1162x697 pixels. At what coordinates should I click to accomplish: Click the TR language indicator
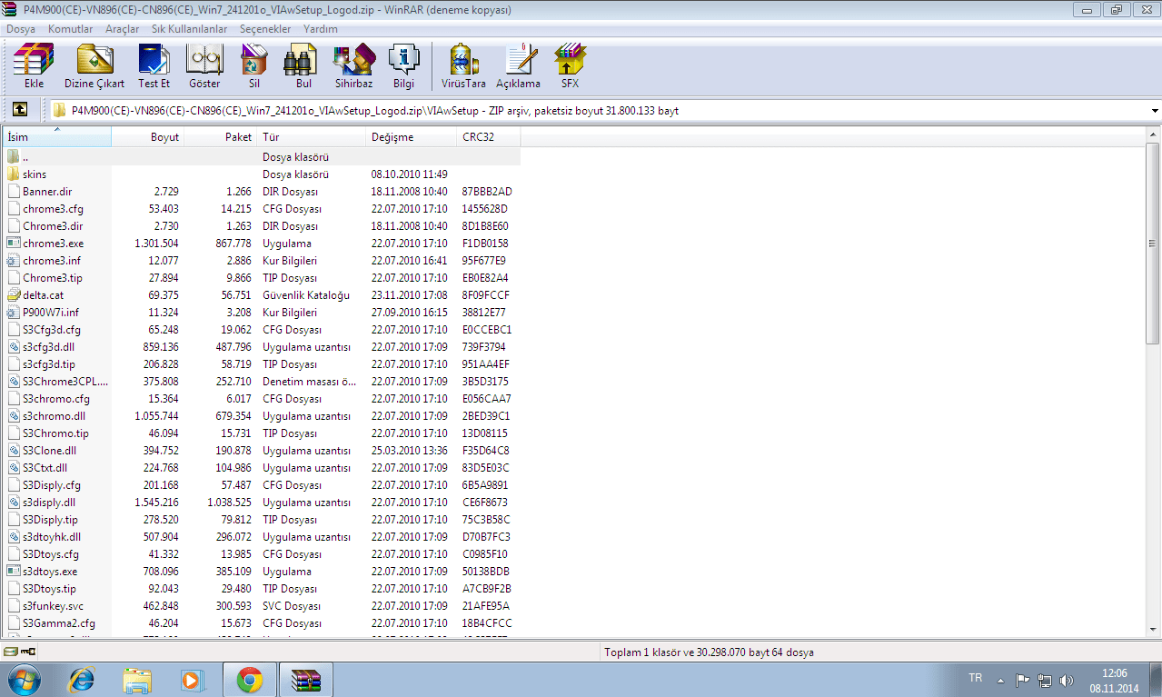976,679
